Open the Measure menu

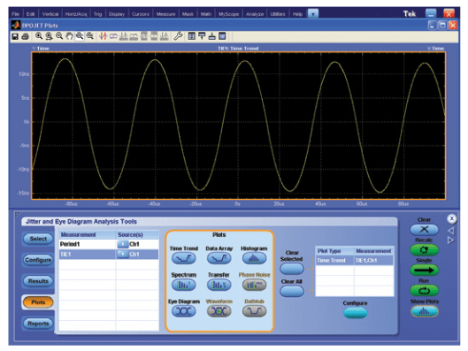pyautogui.click(x=165, y=14)
